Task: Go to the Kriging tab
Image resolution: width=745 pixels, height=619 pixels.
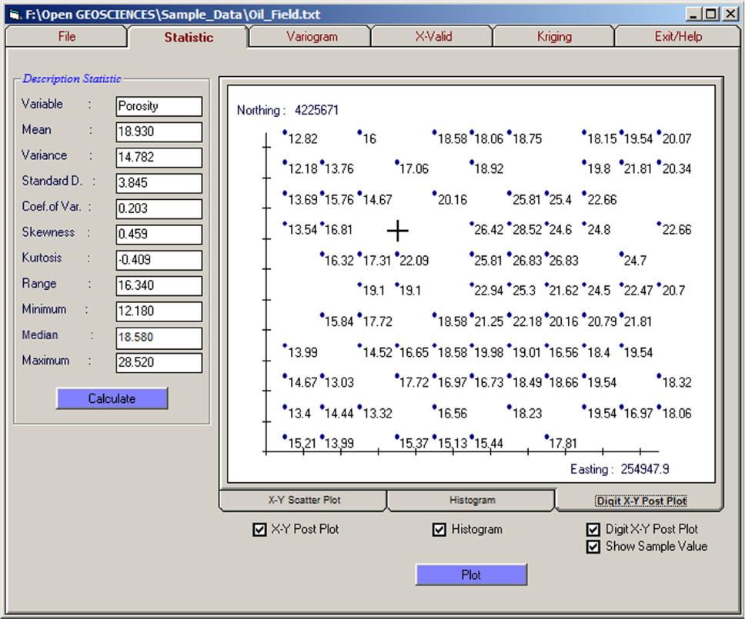Action: tap(553, 37)
